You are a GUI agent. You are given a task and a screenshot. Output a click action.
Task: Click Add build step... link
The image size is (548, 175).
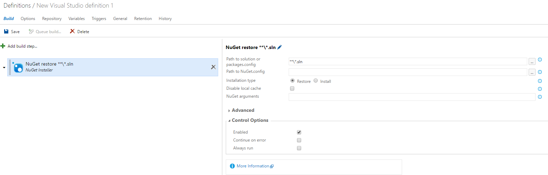tap(22, 46)
